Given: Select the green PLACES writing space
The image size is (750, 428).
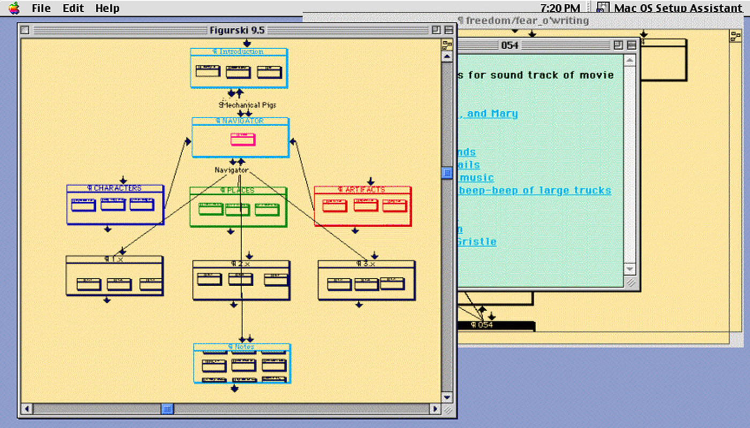Looking at the screenshot, I should pos(238,207).
